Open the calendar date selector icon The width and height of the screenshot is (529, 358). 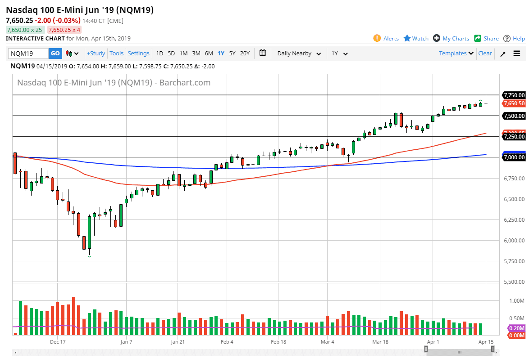(x=263, y=53)
